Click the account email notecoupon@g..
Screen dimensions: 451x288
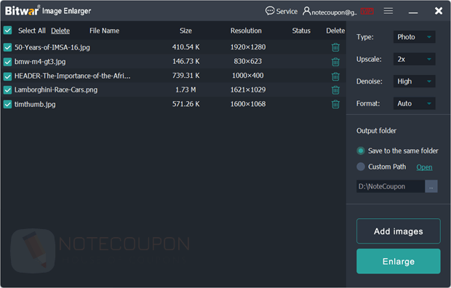tap(334, 12)
